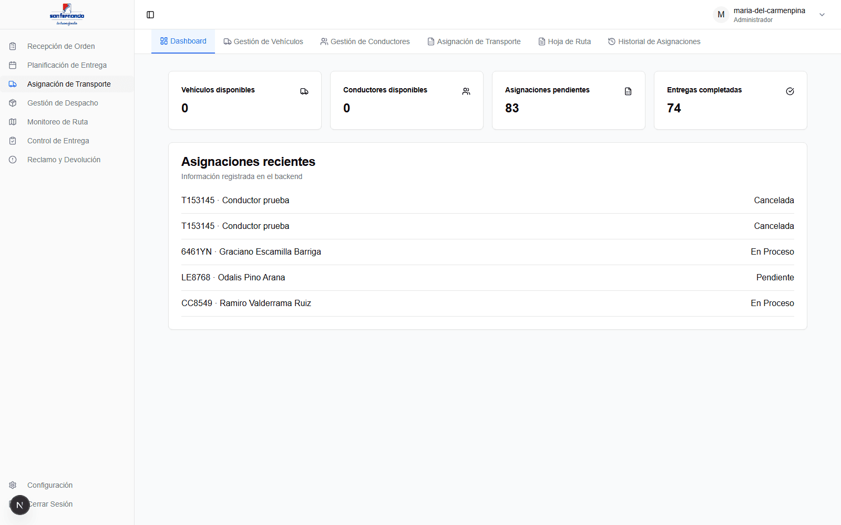Open Configuración settings
Viewport: 841px width, 525px height.
tap(67, 485)
